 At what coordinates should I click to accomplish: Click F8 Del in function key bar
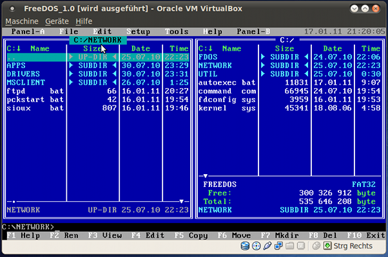[x=323, y=236]
